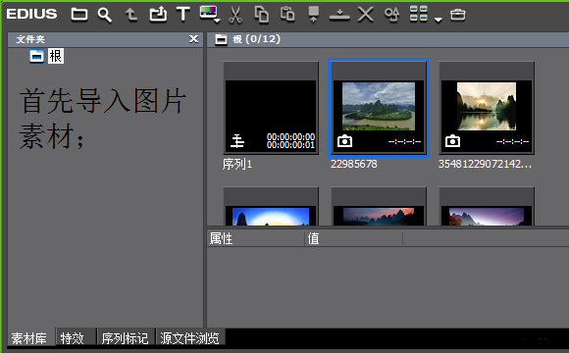Click the copy icon in toolbar
Image resolution: width=569 pixels, height=353 pixels.
pyautogui.click(x=261, y=15)
